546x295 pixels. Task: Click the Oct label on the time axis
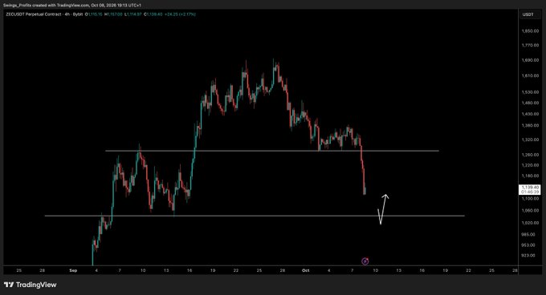pyautogui.click(x=306, y=270)
